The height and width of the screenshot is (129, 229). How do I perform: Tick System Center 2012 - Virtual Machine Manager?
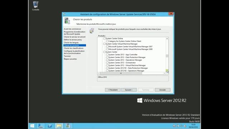107,65
